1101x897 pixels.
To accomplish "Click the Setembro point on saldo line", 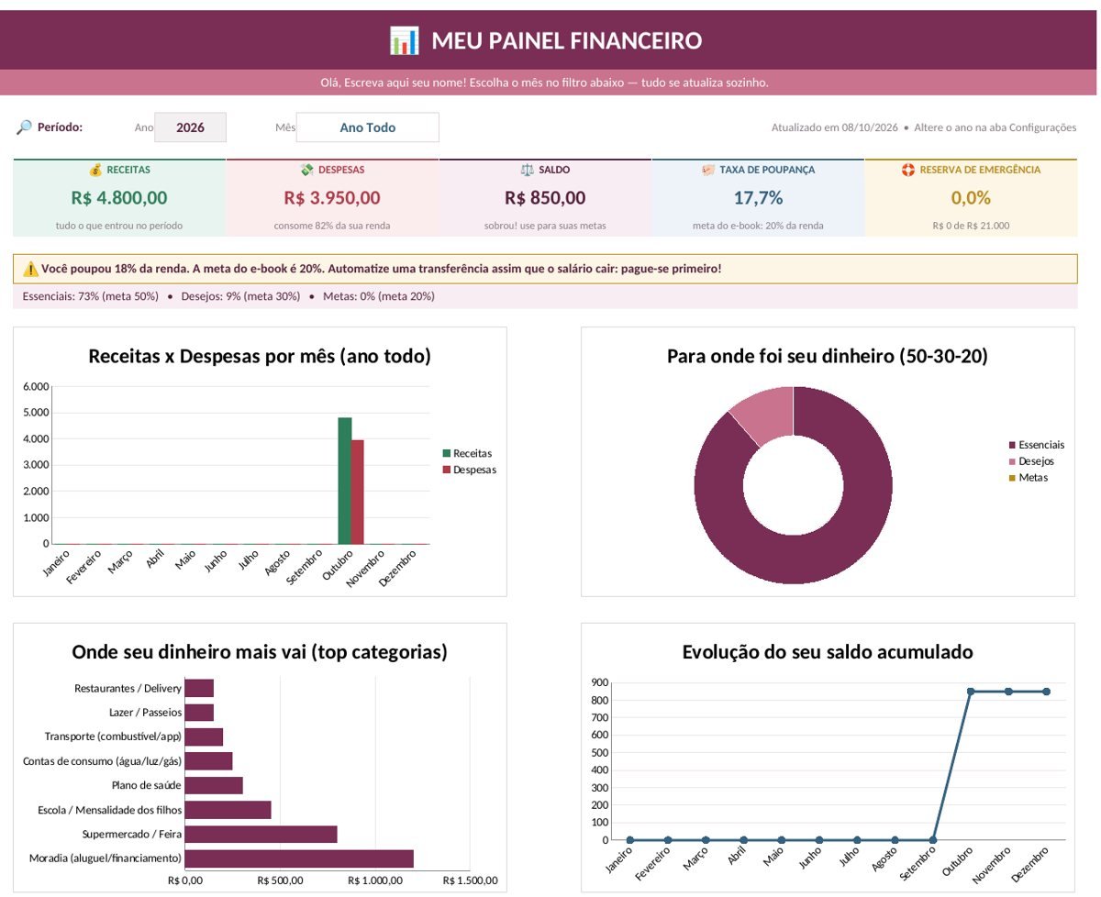I will (x=933, y=840).
